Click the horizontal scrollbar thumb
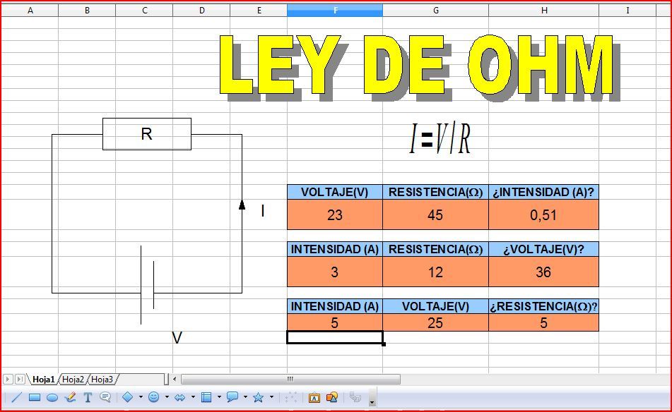 (x=290, y=380)
